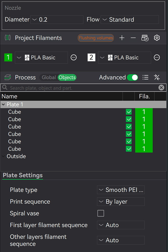Open the Print sequence By layer dropdown
Screen dimensions: 168x252
[x=121, y=202]
